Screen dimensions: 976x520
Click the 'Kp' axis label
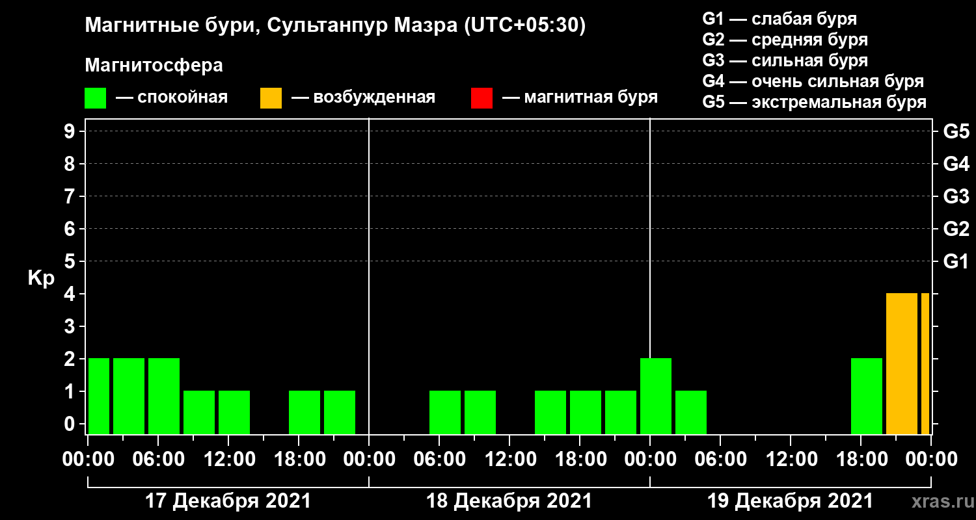coord(41,278)
